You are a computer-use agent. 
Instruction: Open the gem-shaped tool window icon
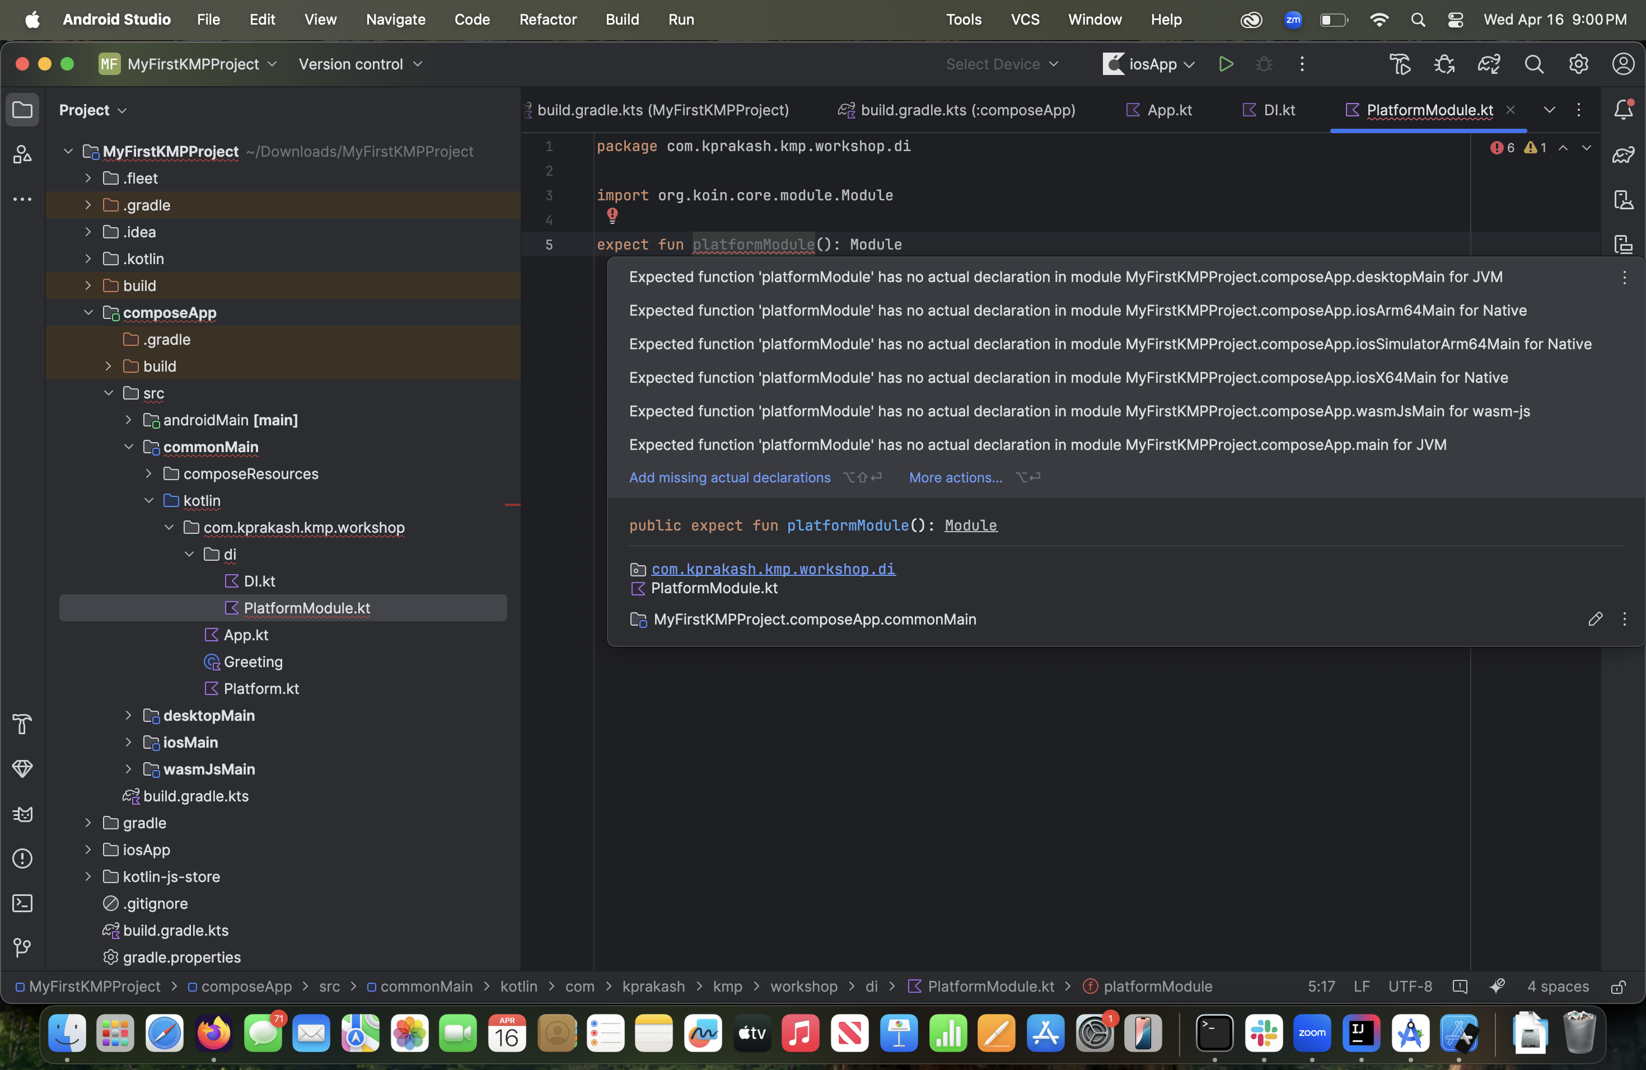pyautogui.click(x=22, y=768)
